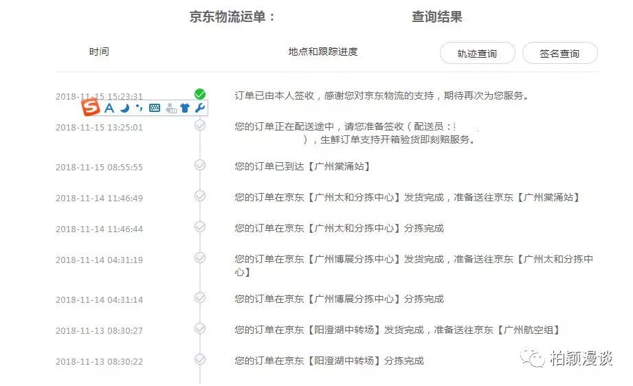Click 广州太和分拣中心 分拣完成 status text

[339, 228]
